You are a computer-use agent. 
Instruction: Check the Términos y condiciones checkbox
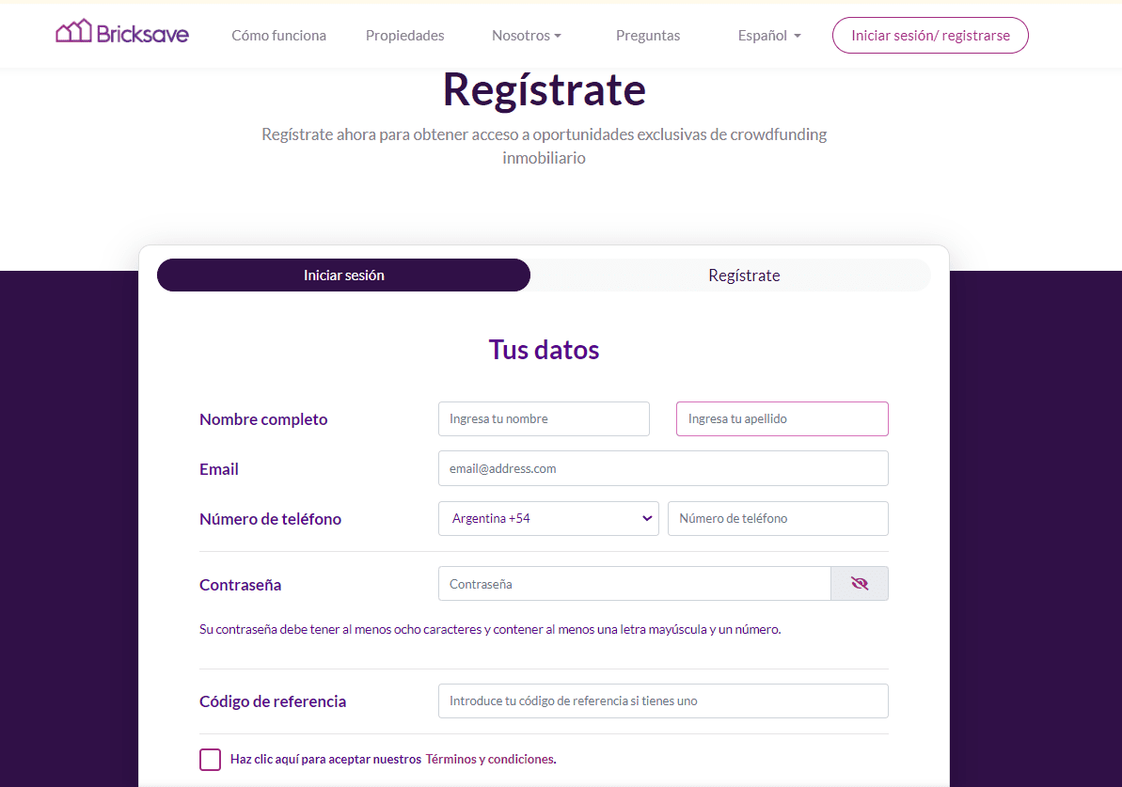211,760
